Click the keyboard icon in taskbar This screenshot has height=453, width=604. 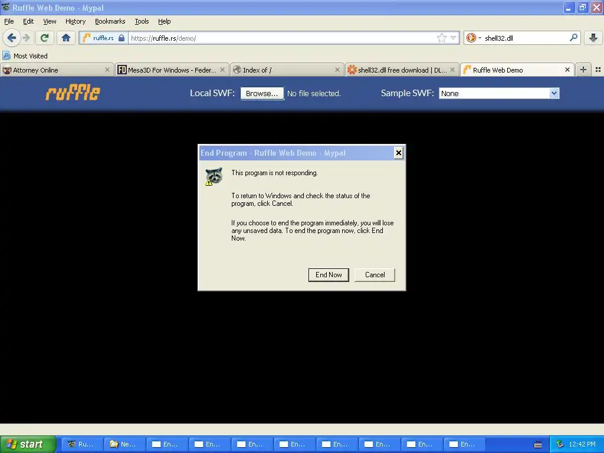click(x=538, y=445)
